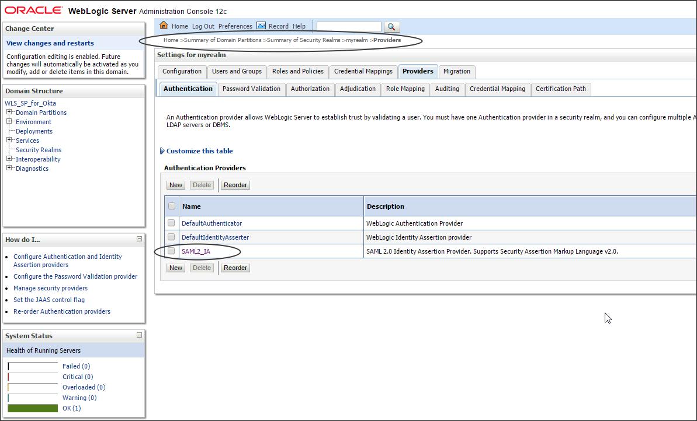Click the bottom Reorder button
Image resolution: width=697 pixels, height=421 pixels.
click(235, 268)
